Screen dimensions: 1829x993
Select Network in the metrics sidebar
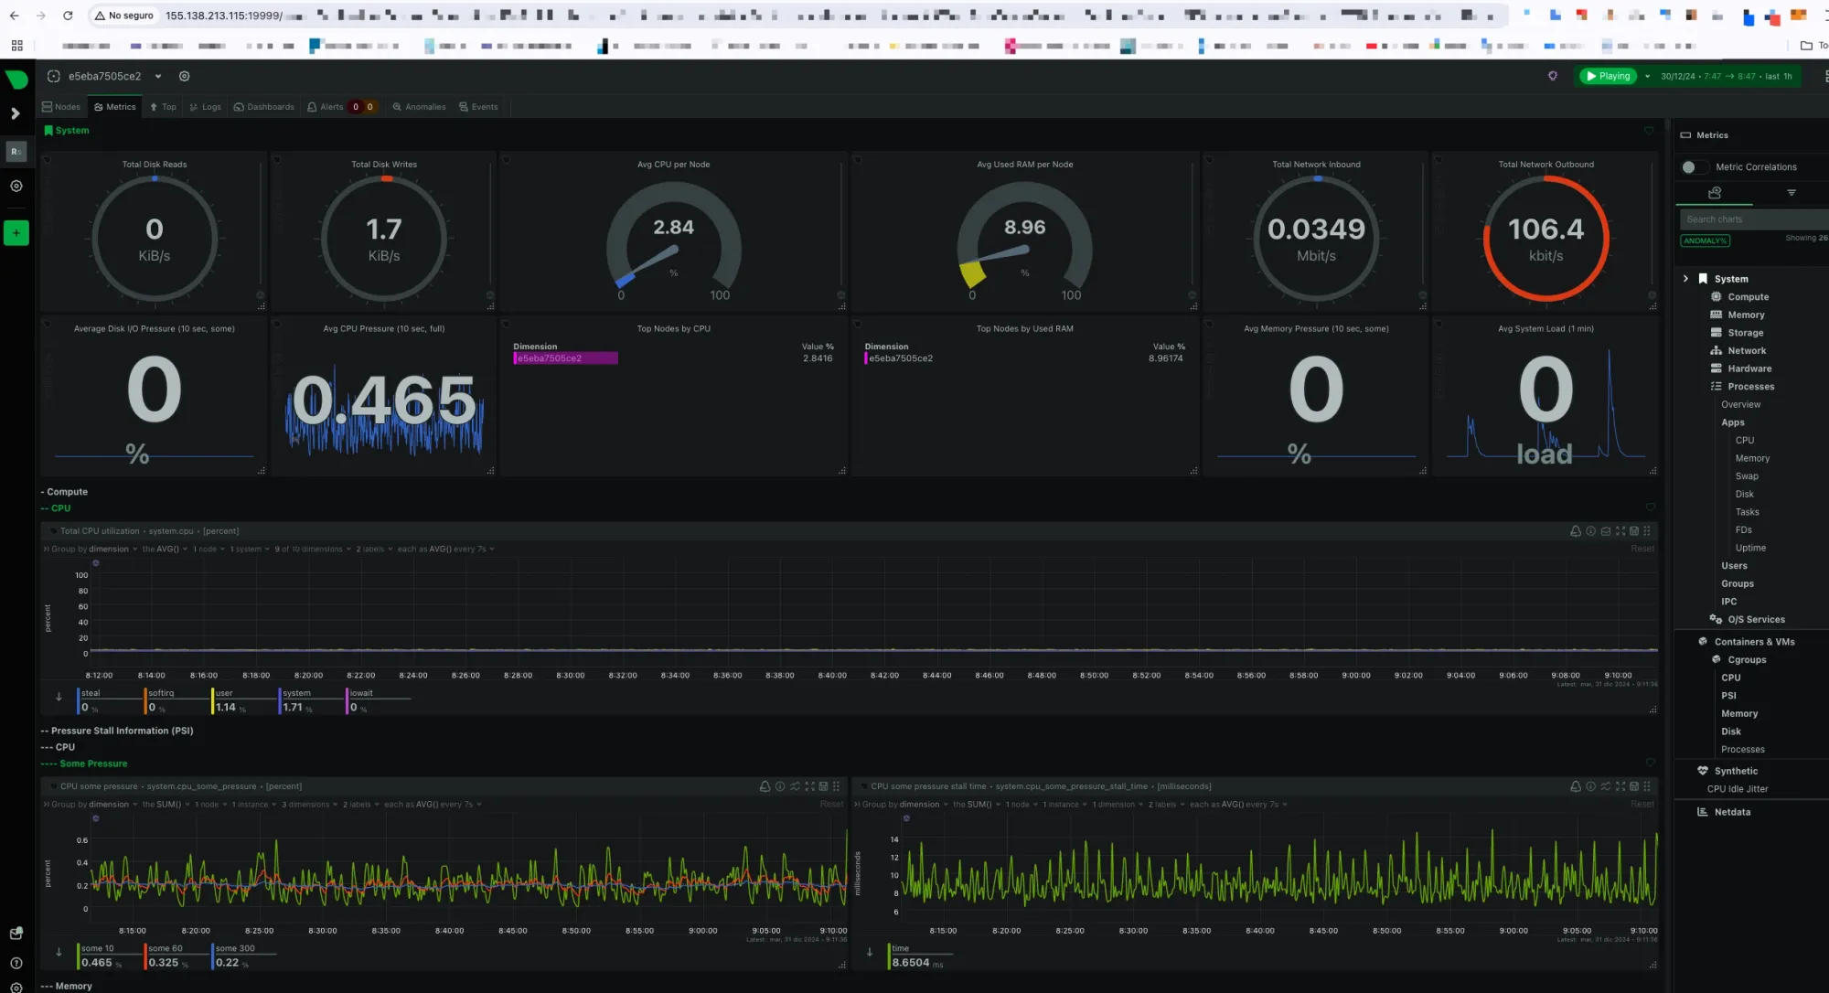point(1747,351)
